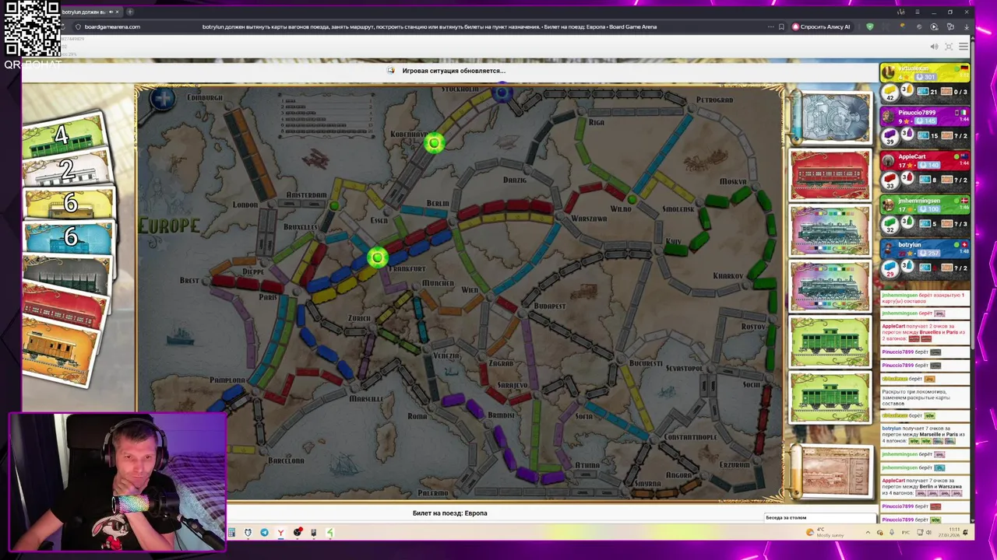The height and width of the screenshot is (560, 997).
Task: Click virtualexan's train card count icon showing 21
Action: 922,92
